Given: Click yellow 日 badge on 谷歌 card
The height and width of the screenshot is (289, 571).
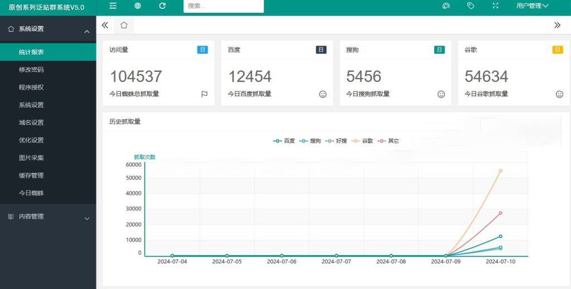Looking at the screenshot, I should tap(558, 50).
